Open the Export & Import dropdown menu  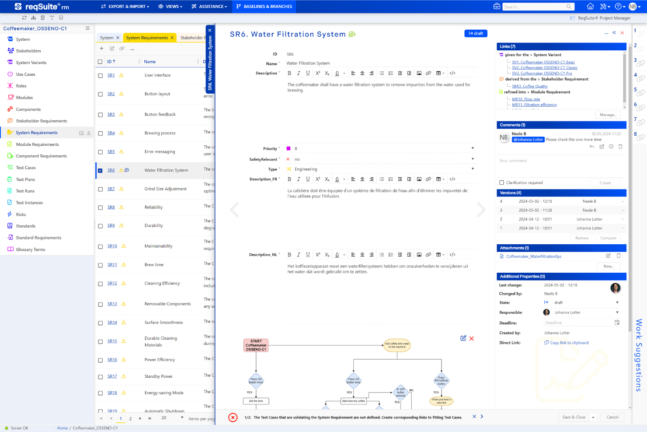coord(125,7)
